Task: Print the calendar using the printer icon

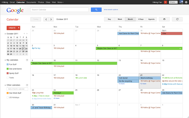Action: (x=164, y=19)
